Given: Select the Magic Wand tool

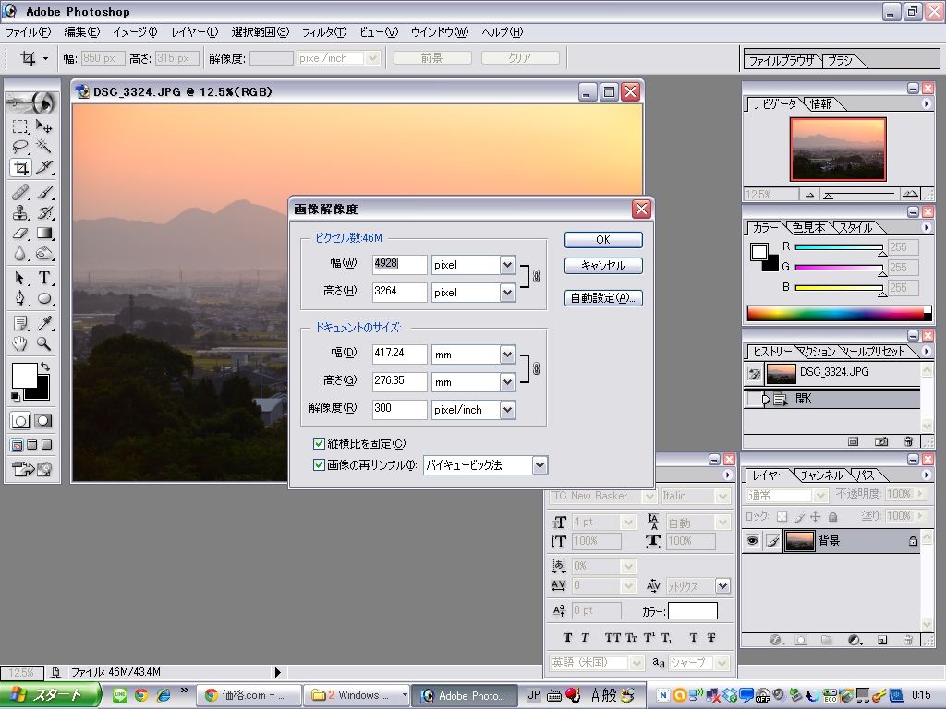Looking at the screenshot, I should (x=43, y=147).
